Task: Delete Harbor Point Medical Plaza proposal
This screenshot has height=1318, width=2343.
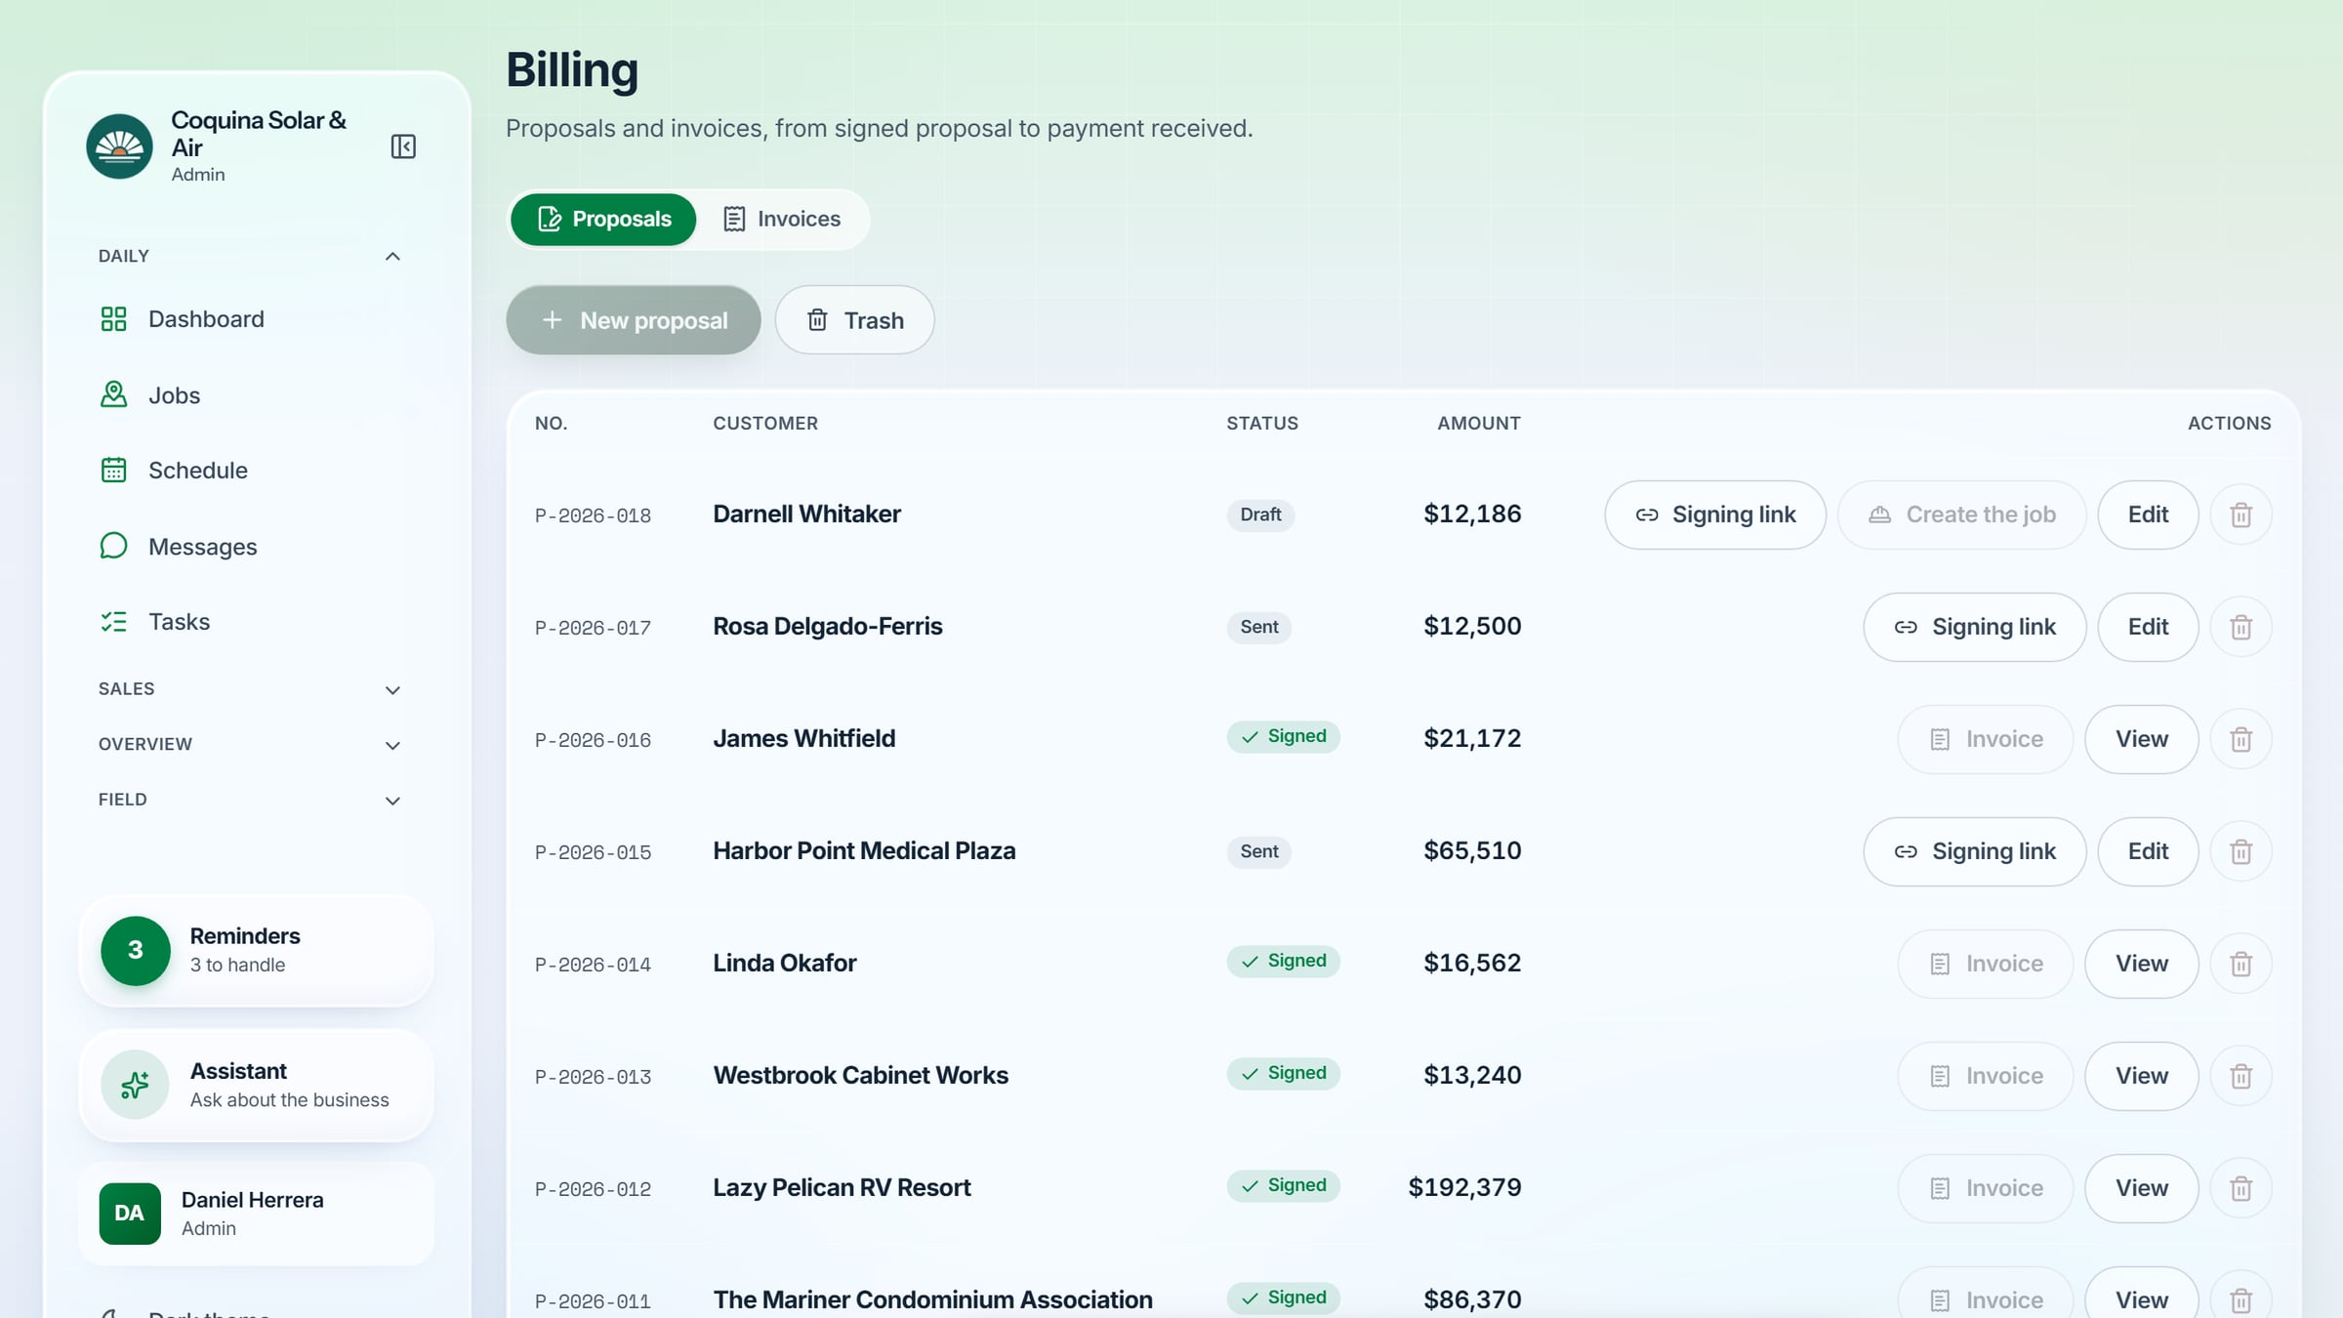Action: pos(2240,851)
